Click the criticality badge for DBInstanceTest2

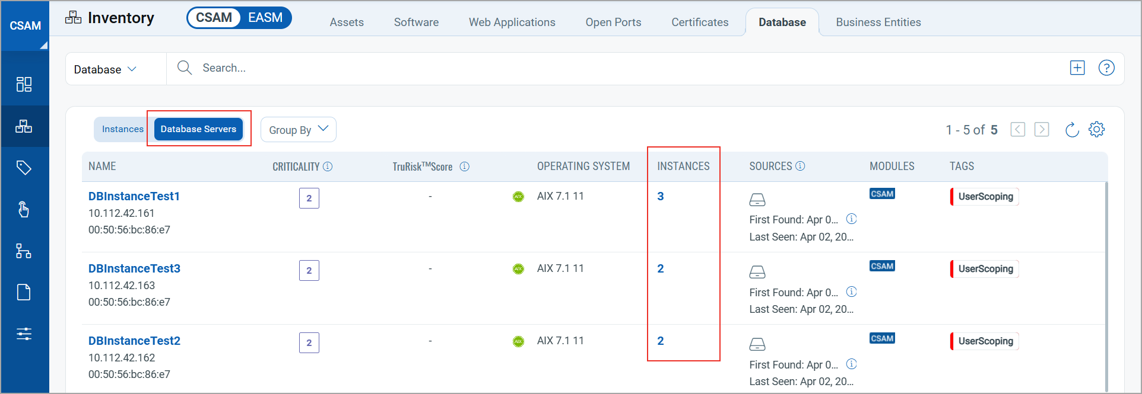309,343
